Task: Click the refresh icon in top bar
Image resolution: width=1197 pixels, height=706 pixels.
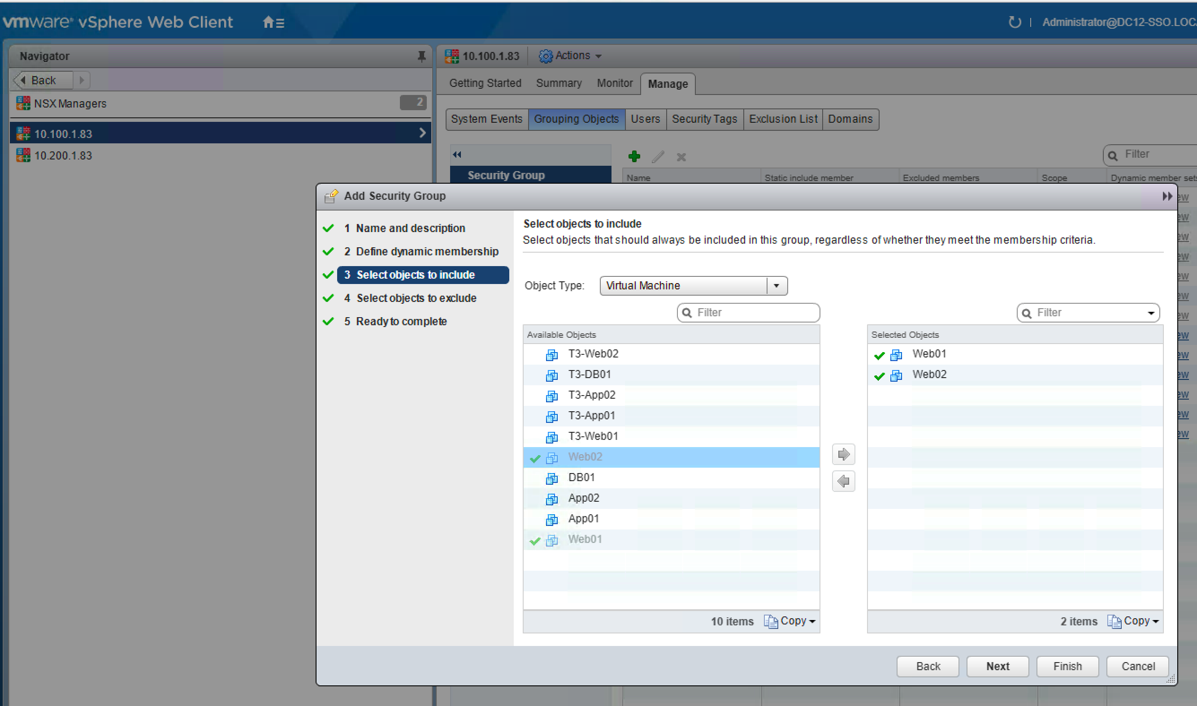Action: pyautogui.click(x=1015, y=22)
